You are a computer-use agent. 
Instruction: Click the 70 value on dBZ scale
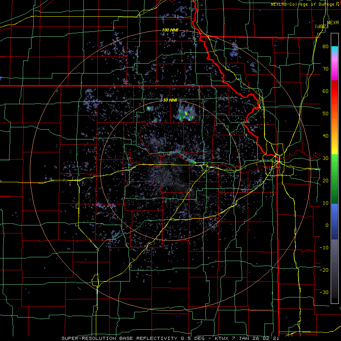coord(325,69)
